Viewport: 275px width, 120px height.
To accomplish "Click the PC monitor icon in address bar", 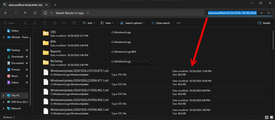I will [46, 13].
